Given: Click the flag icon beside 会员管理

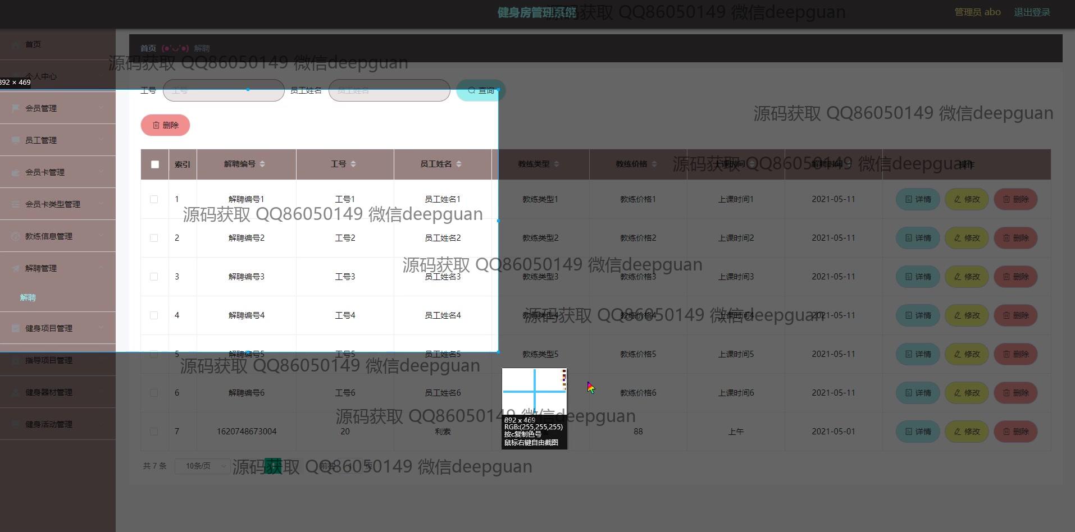Looking at the screenshot, I should coord(16,108).
